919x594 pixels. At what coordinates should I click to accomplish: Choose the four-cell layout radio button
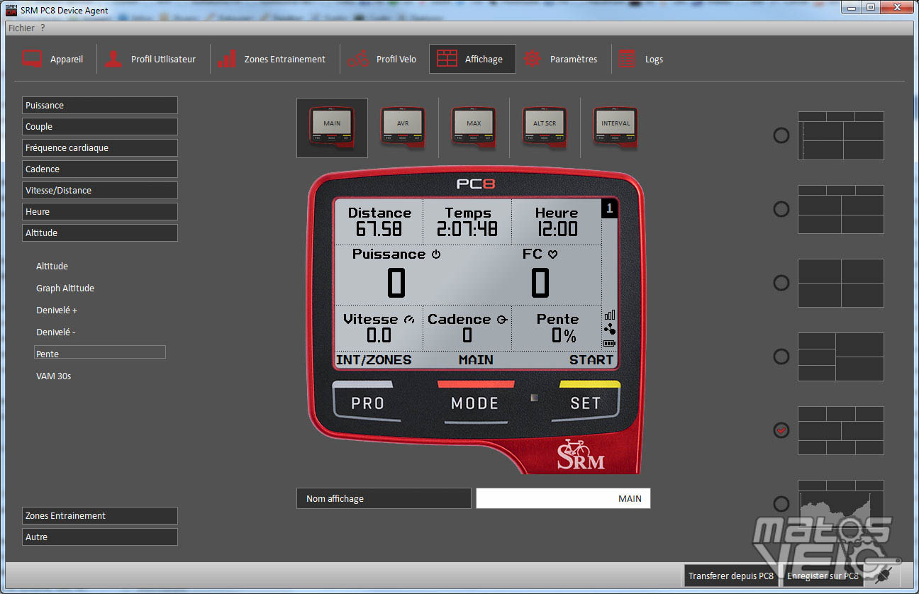click(x=781, y=283)
